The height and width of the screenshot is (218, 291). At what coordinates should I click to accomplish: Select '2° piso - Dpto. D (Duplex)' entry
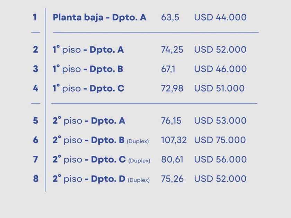coord(101,179)
